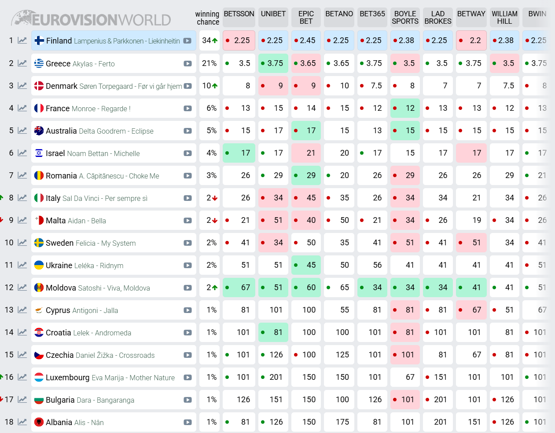Open the Czechia Daniel Žižka - Crossroads entry
Screen dimensions: 555x433
click(x=114, y=355)
